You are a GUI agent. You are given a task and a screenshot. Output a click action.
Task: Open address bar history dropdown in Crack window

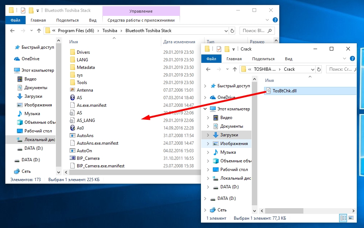click(312, 69)
